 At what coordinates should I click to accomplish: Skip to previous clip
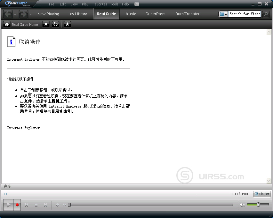click(27, 205)
